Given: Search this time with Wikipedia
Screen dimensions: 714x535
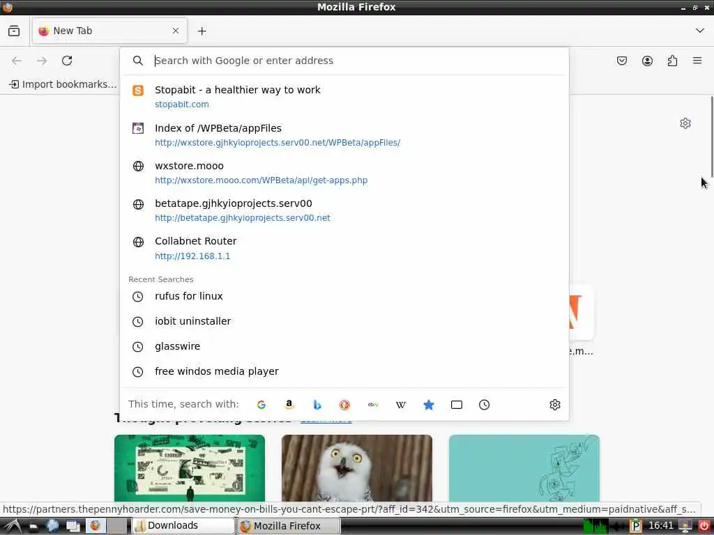Looking at the screenshot, I should (x=401, y=405).
